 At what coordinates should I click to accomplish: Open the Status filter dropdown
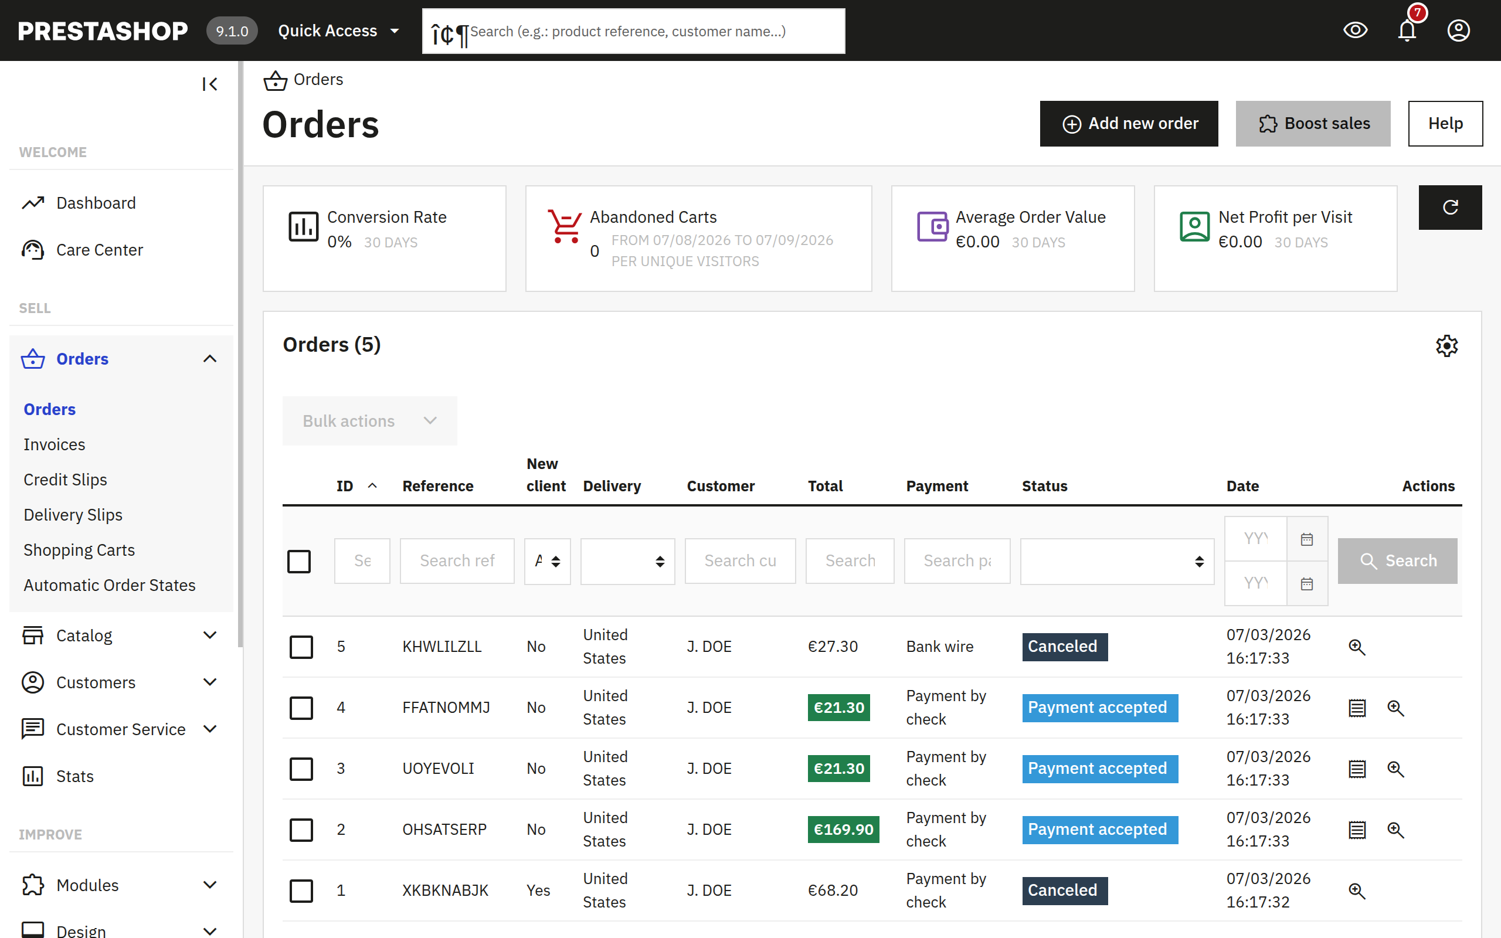pos(1117,561)
